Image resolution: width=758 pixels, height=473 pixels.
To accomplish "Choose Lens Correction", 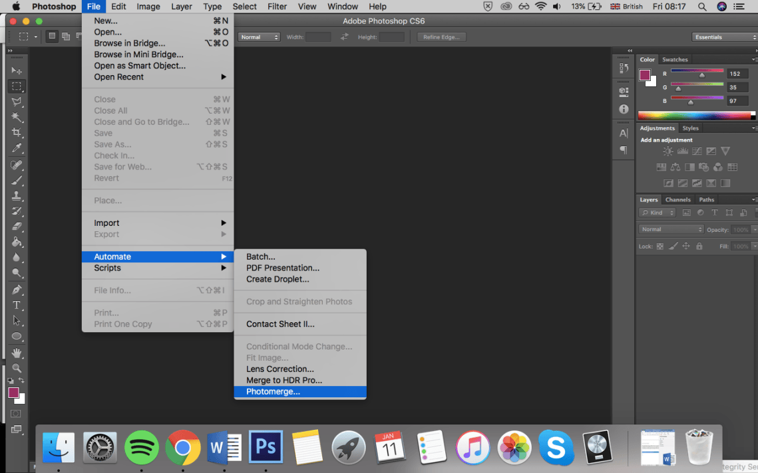I will (300, 369).
